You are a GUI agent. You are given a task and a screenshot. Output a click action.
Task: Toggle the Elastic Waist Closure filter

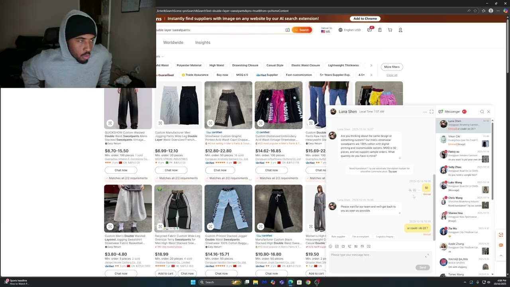click(306, 65)
